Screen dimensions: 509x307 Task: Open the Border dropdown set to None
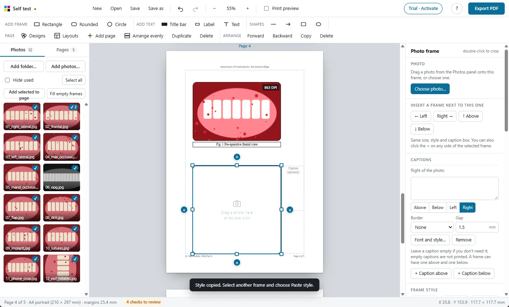(432, 227)
